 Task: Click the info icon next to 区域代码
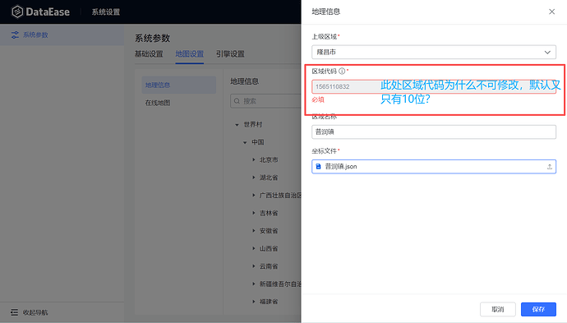click(342, 72)
